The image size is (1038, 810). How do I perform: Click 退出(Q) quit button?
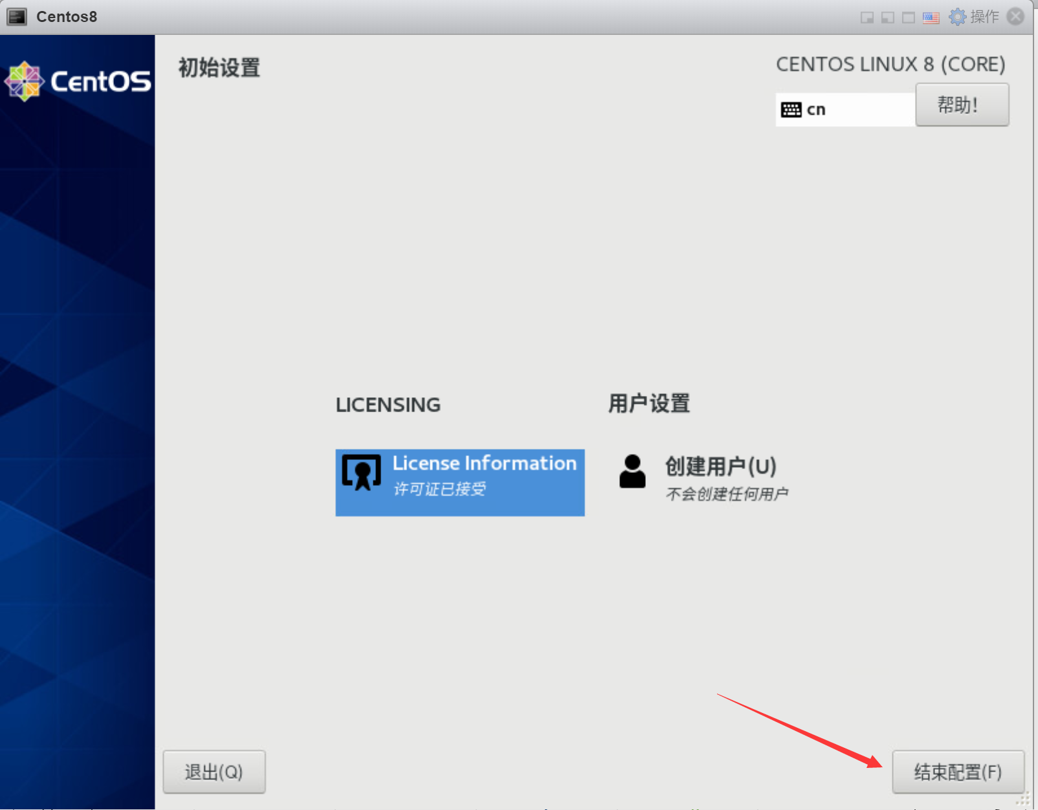tap(214, 772)
